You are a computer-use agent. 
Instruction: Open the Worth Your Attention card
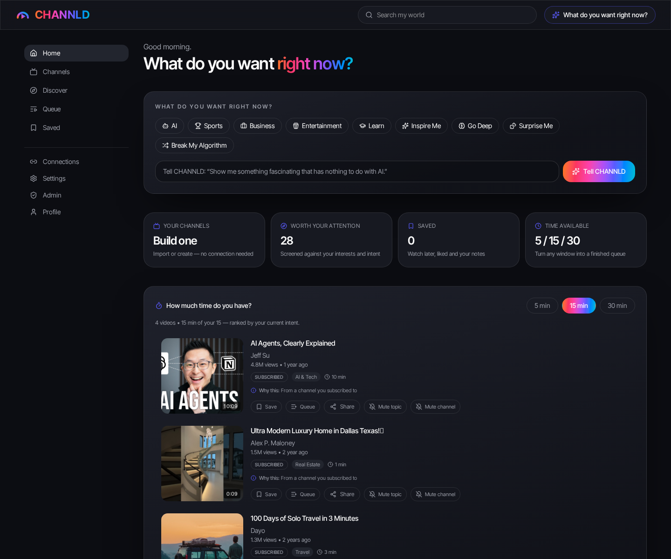(x=331, y=240)
